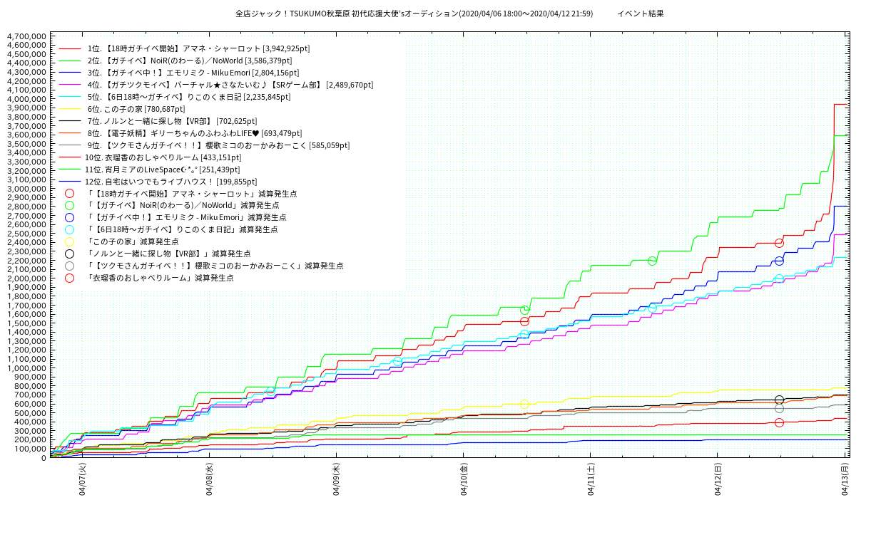Click the green circle legend marker for NoiR減算発生点
Image resolution: width=886 pixels, height=542 pixels.
(x=69, y=205)
